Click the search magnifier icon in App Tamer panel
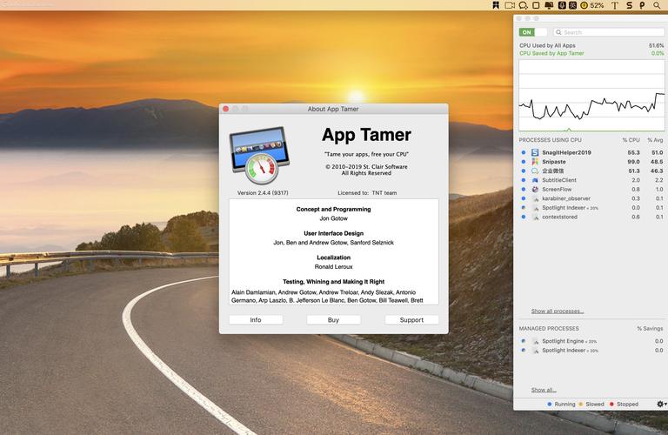The width and height of the screenshot is (668, 435). tap(558, 32)
